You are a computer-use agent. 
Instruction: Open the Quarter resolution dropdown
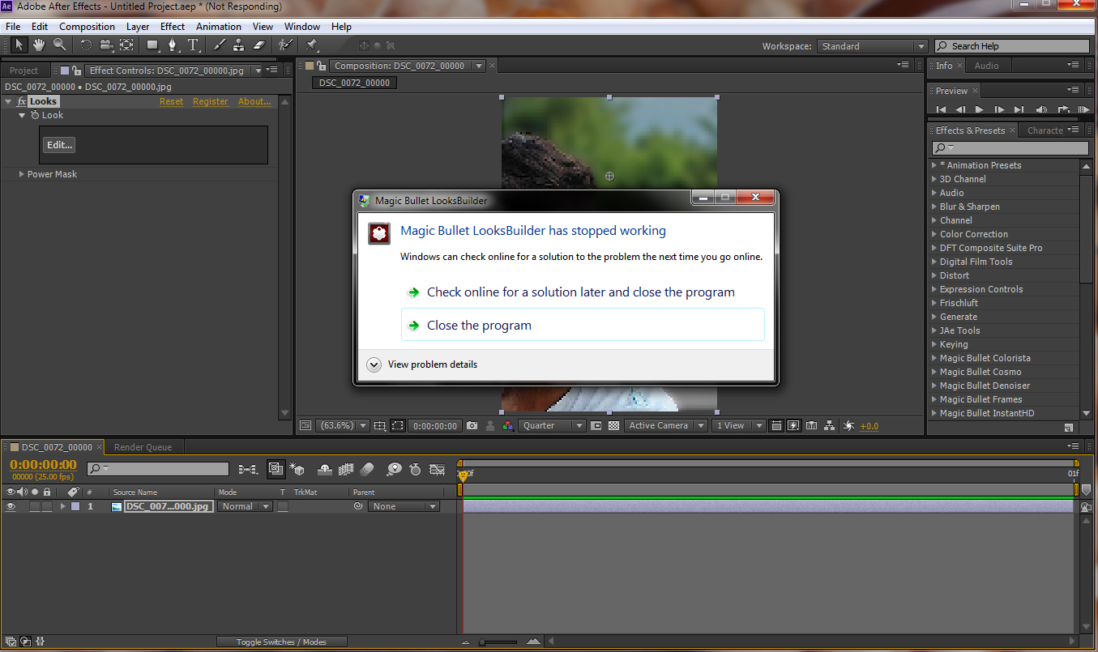552,425
